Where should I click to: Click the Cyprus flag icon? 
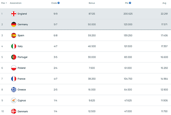click(x=14, y=100)
